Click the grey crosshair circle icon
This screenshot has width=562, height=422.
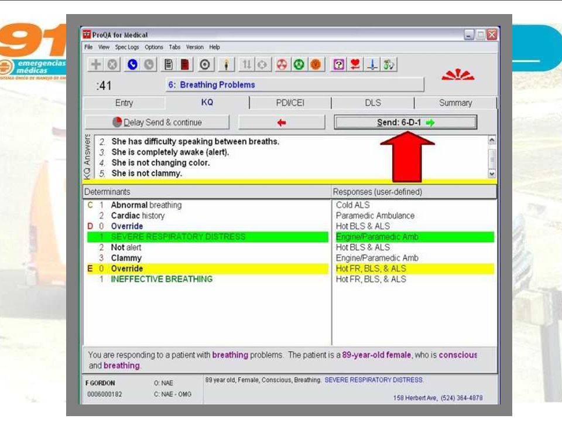[x=262, y=64]
